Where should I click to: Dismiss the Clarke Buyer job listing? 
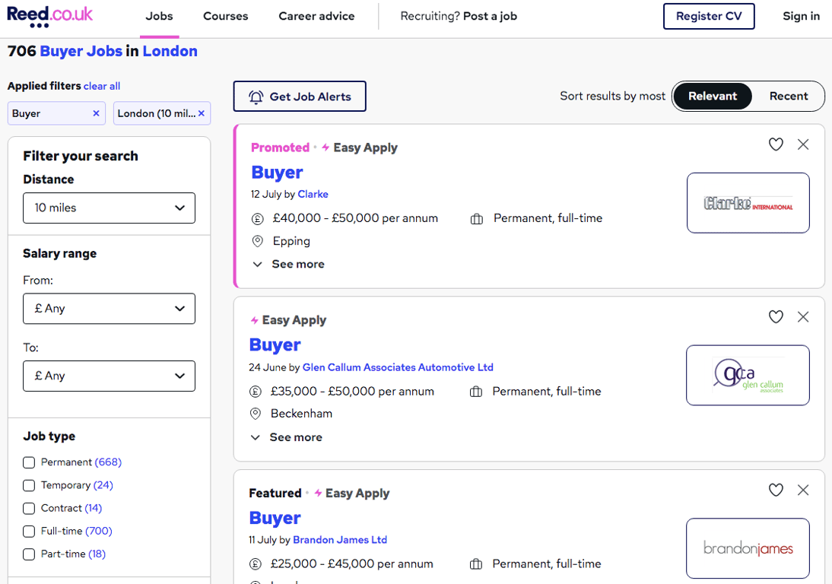tap(803, 144)
